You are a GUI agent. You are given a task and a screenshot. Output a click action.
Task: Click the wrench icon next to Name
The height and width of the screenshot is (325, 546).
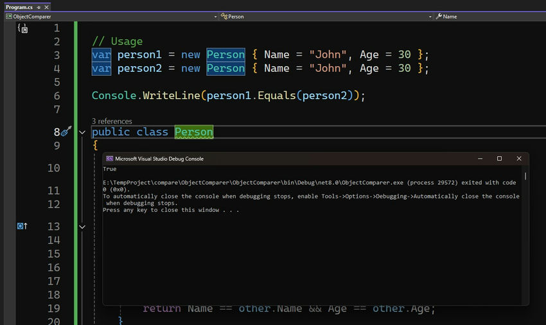pos(439,16)
